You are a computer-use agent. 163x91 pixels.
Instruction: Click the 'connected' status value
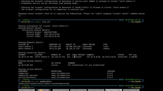click(x=123, y=57)
